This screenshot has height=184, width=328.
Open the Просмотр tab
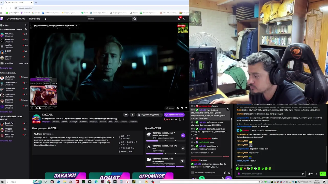(35, 19)
